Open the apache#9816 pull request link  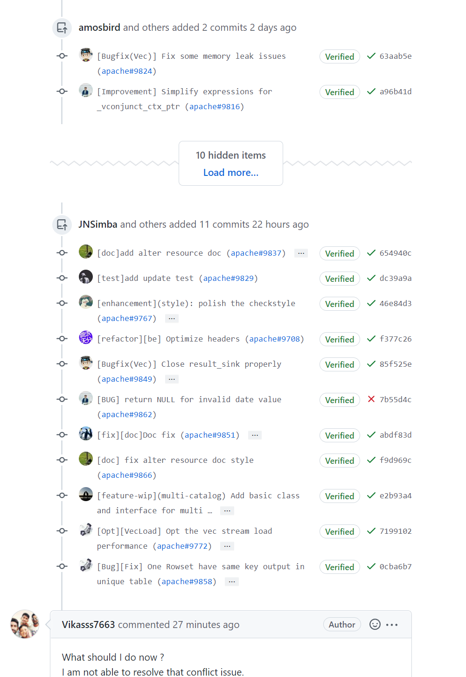coord(215,106)
